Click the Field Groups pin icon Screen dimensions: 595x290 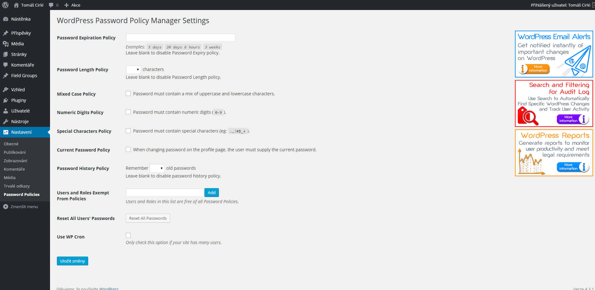point(6,76)
